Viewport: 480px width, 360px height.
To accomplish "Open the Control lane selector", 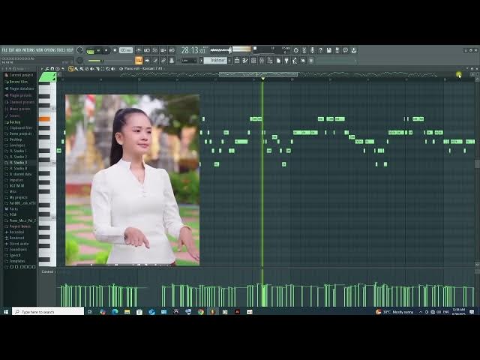I will pyautogui.click(x=47, y=271).
